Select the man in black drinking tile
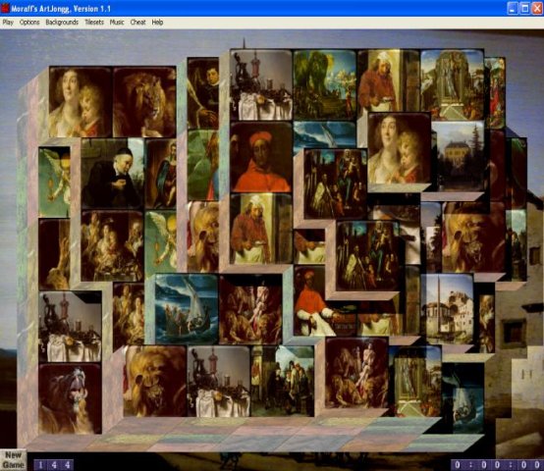The image size is (544, 471). 112,174
